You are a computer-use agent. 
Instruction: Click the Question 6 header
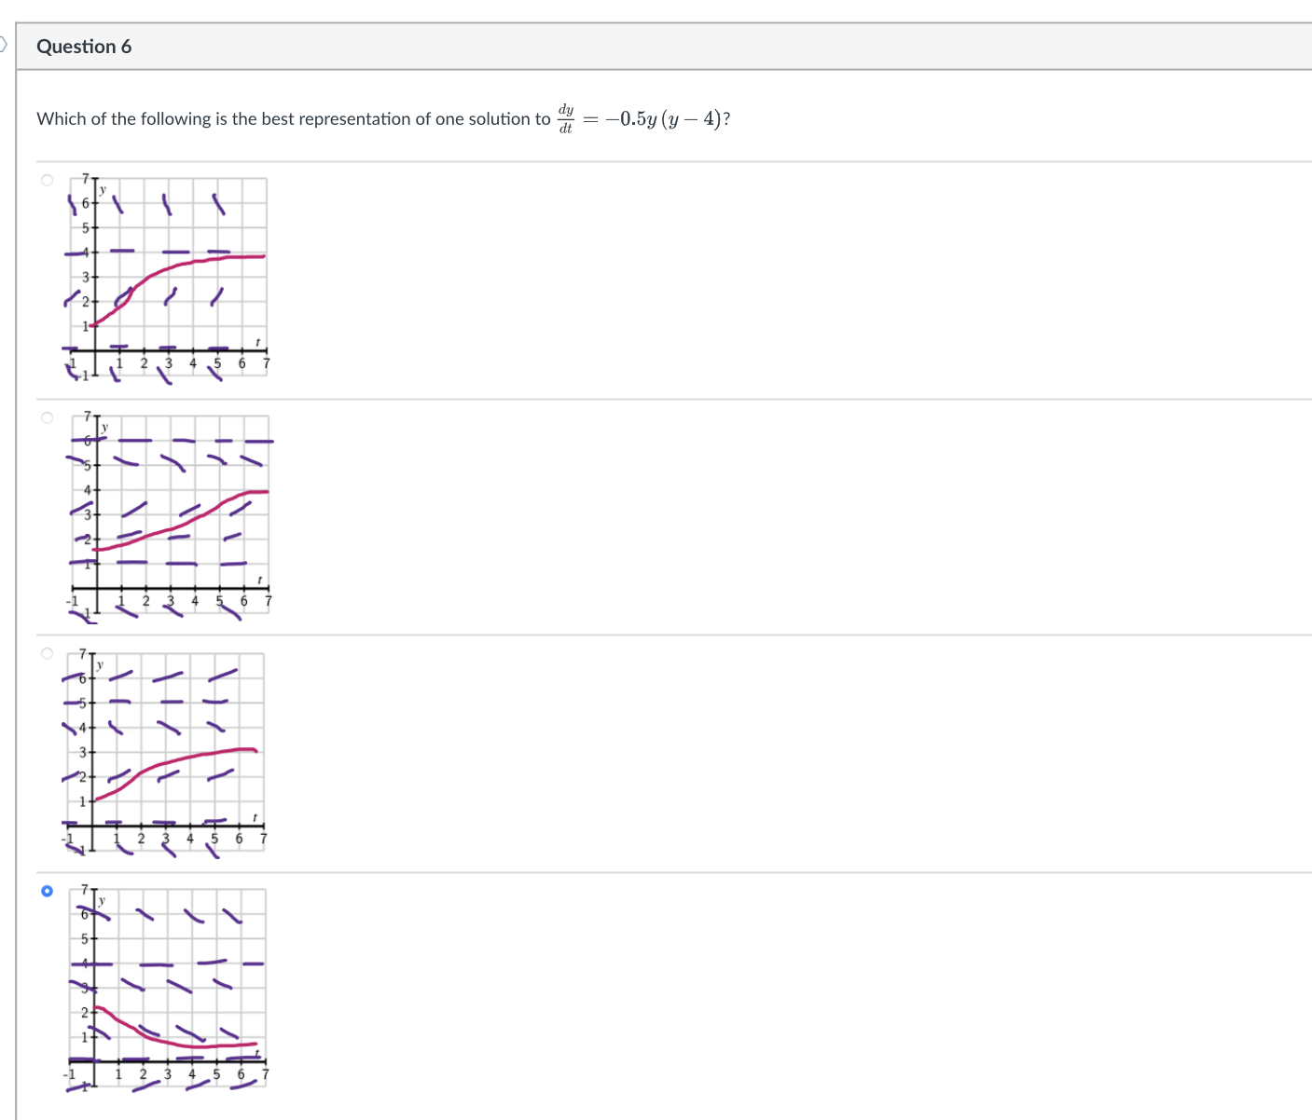tap(85, 46)
